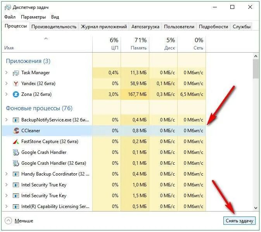Click the Zona app icon

click(x=16, y=94)
